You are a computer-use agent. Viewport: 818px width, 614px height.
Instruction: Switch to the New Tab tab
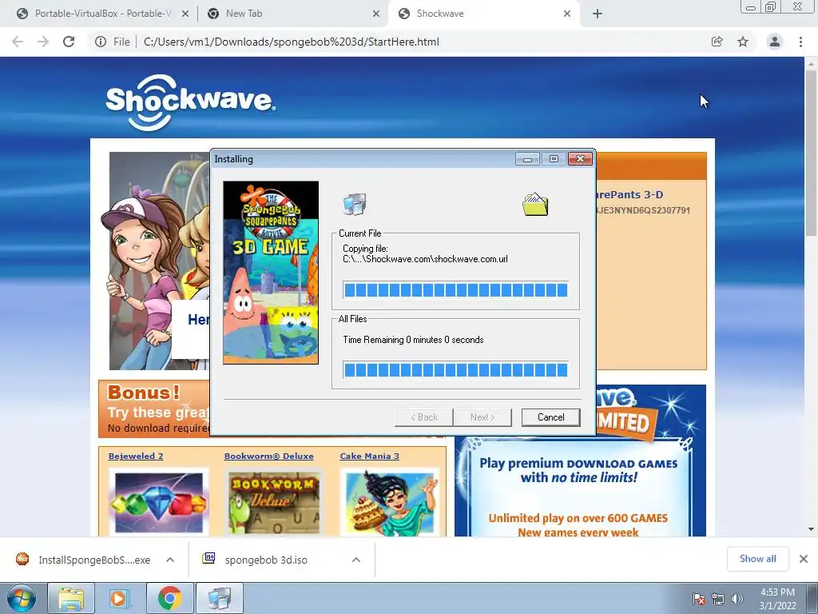point(292,14)
